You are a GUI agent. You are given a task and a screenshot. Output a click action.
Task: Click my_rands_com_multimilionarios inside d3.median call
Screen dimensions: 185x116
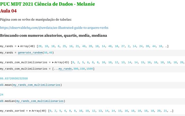40,101
